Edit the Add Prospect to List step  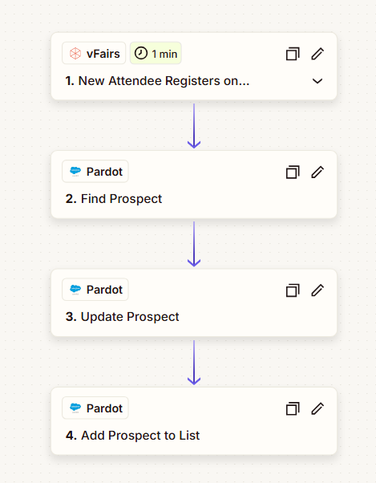[x=317, y=408]
